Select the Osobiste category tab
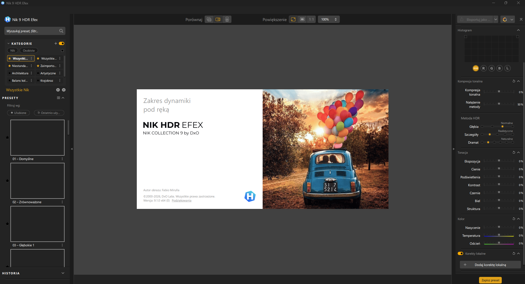 [29, 51]
